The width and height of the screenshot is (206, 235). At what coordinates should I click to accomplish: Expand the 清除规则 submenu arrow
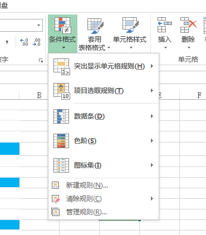pos(152,199)
